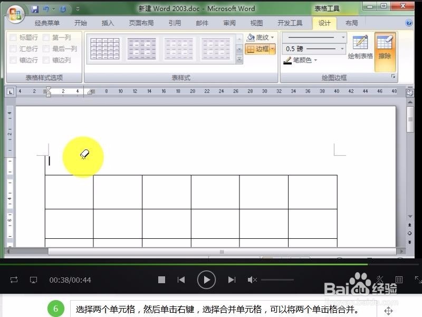Undo the last action
This screenshot has height=317, width=422.
46,9
